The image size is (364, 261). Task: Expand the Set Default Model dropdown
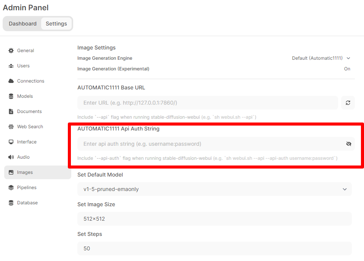pos(215,189)
